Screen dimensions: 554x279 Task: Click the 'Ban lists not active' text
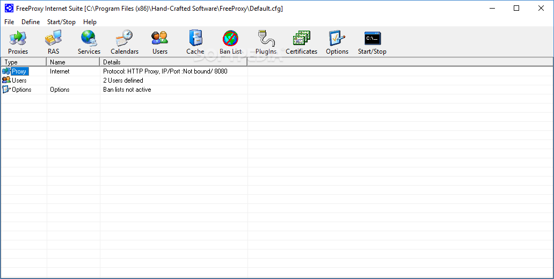point(127,90)
